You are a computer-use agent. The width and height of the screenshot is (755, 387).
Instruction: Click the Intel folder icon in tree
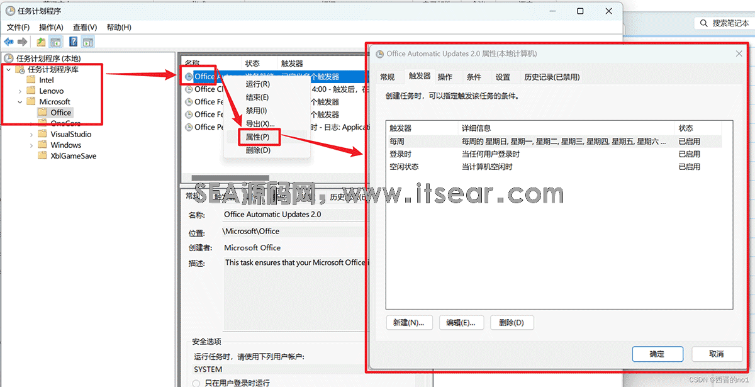tap(31, 80)
